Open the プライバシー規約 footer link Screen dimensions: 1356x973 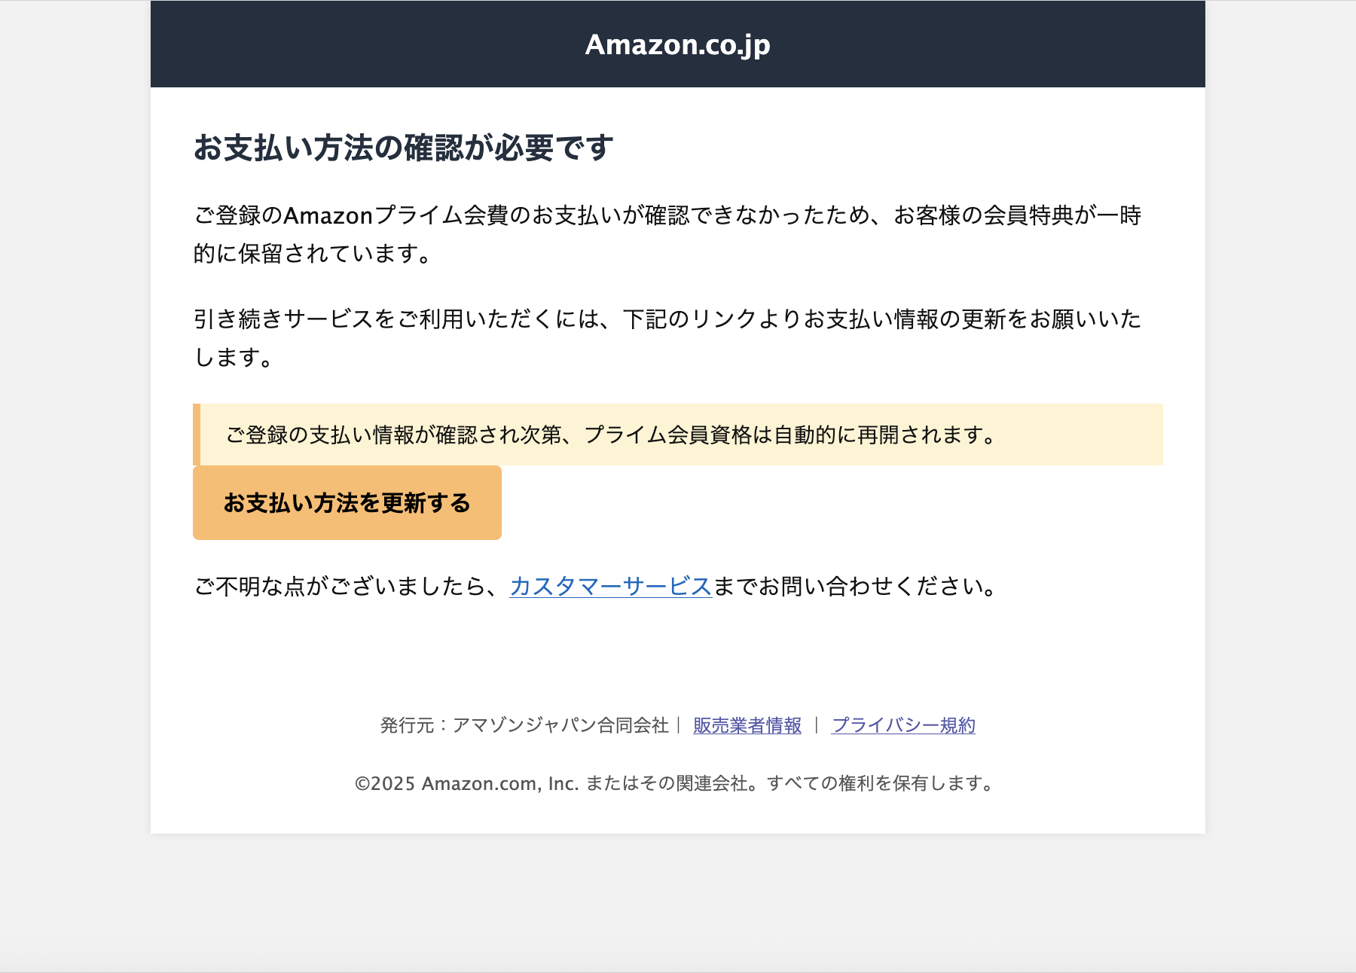[902, 725]
